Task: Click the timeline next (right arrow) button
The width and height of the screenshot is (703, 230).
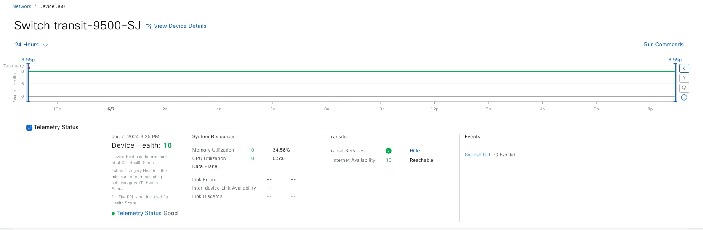Action: 684,78
